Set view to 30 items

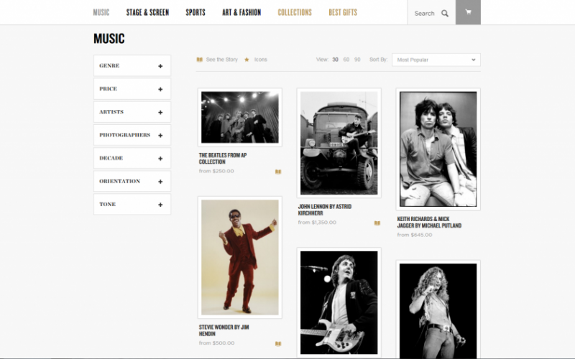pyautogui.click(x=335, y=60)
